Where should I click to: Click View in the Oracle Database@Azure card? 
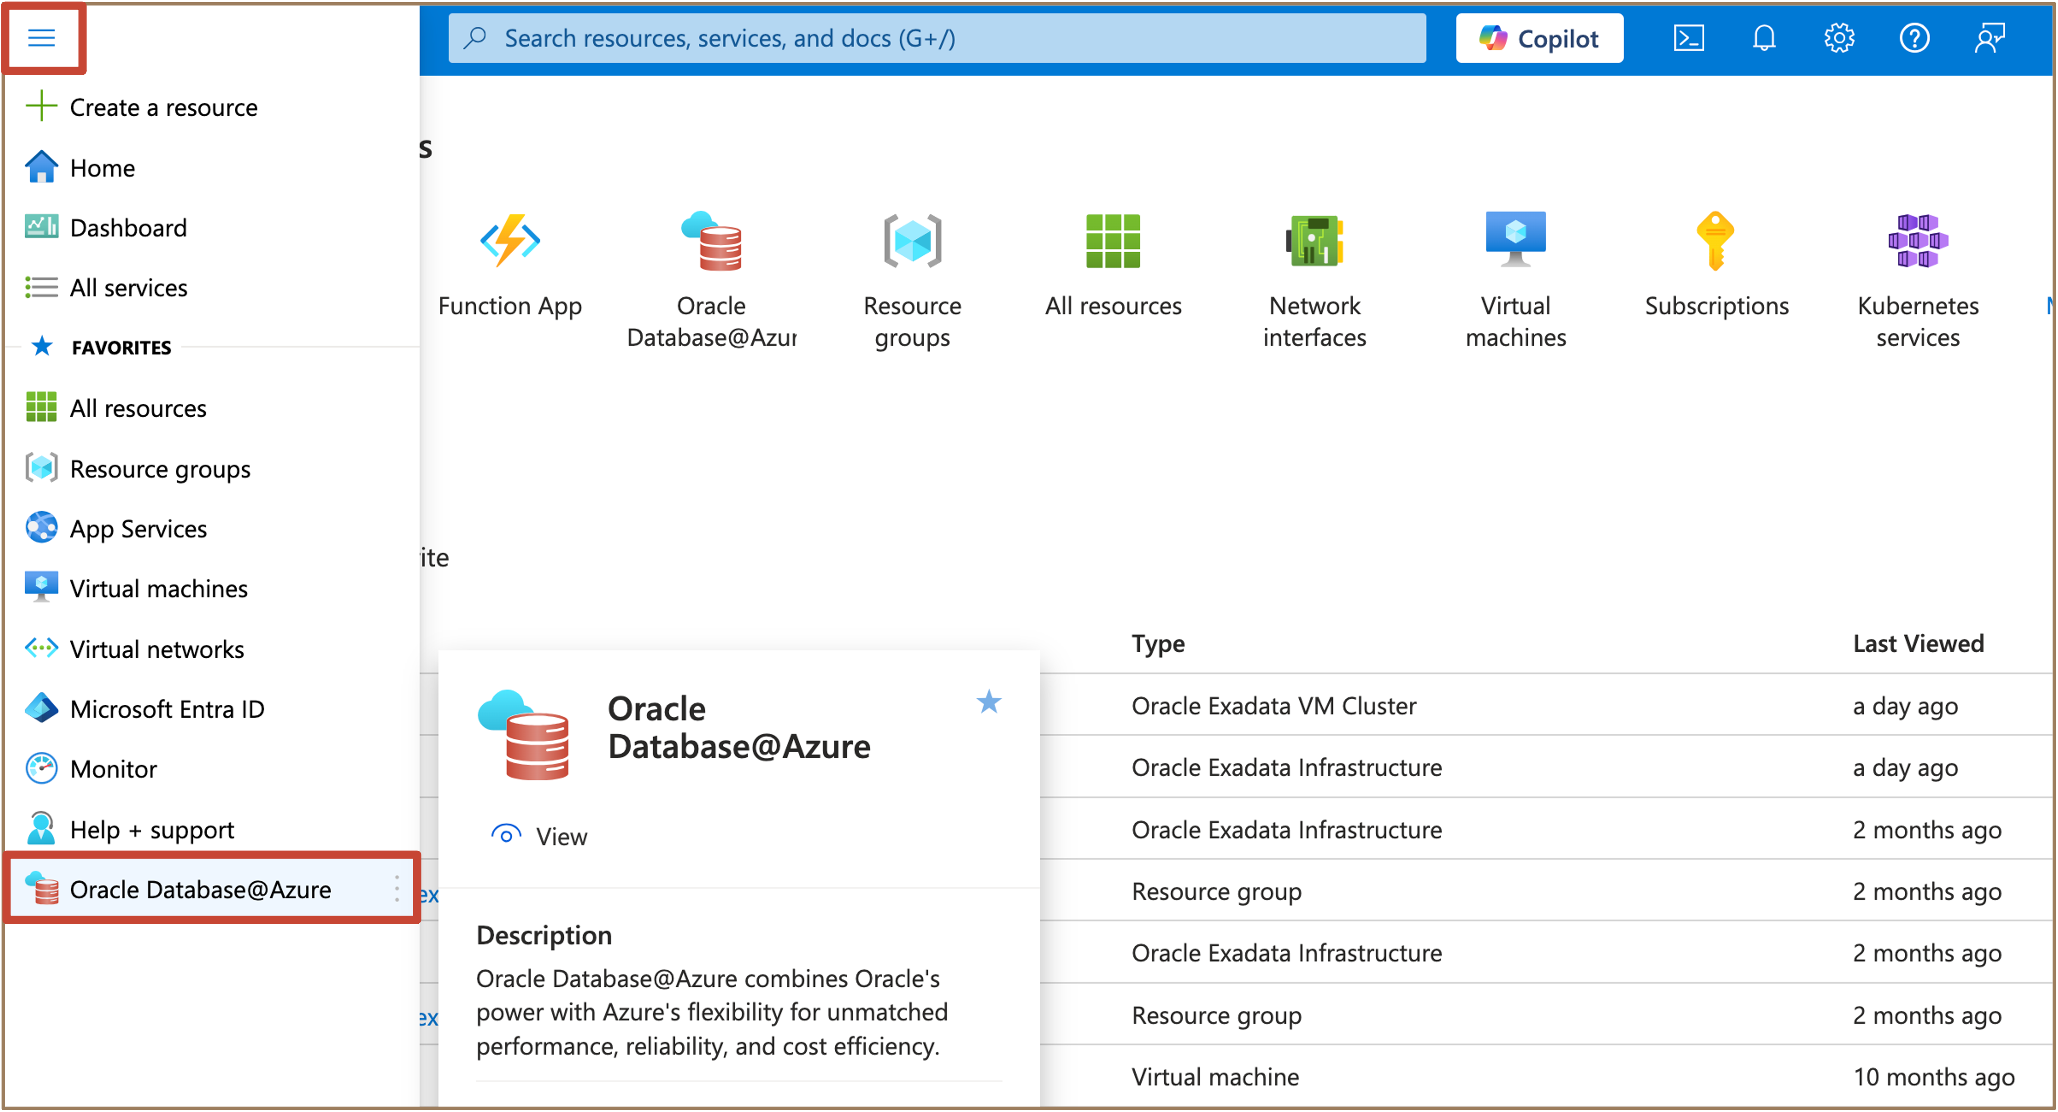[x=560, y=836]
